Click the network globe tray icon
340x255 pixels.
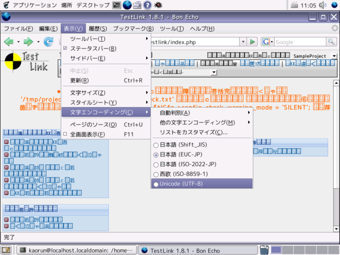(334, 5)
